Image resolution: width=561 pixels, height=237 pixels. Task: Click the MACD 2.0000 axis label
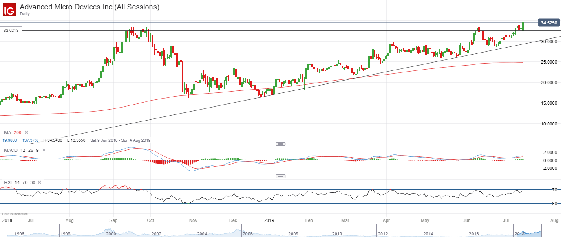click(550, 152)
